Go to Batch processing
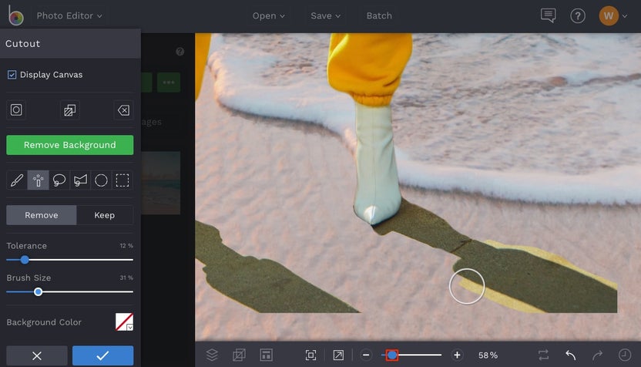 click(x=379, y=15)
